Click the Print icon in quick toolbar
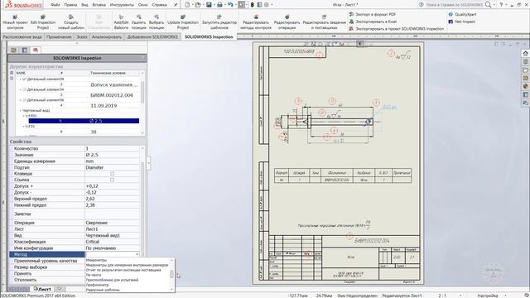The width and height of the screenshot is (530, 298). coord(219,5)
